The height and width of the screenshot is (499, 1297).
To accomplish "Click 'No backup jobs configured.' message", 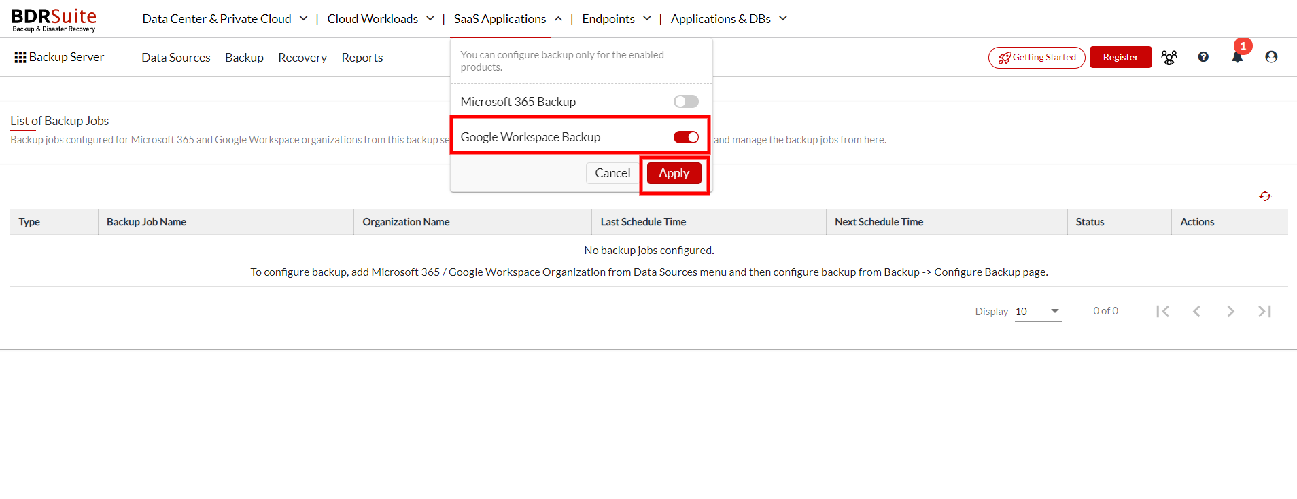I will [x=649, y=251].
